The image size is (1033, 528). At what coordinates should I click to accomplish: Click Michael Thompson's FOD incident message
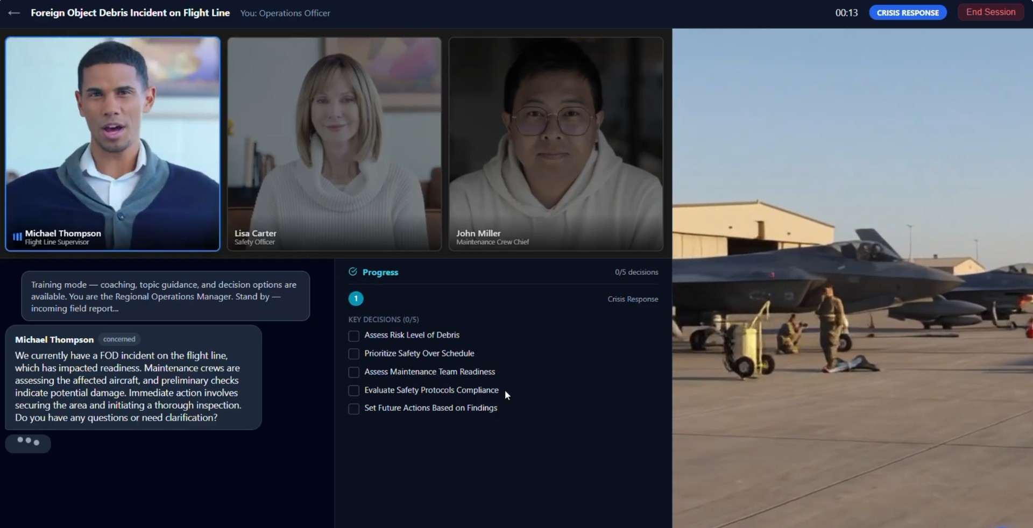(x=133, y=377)
